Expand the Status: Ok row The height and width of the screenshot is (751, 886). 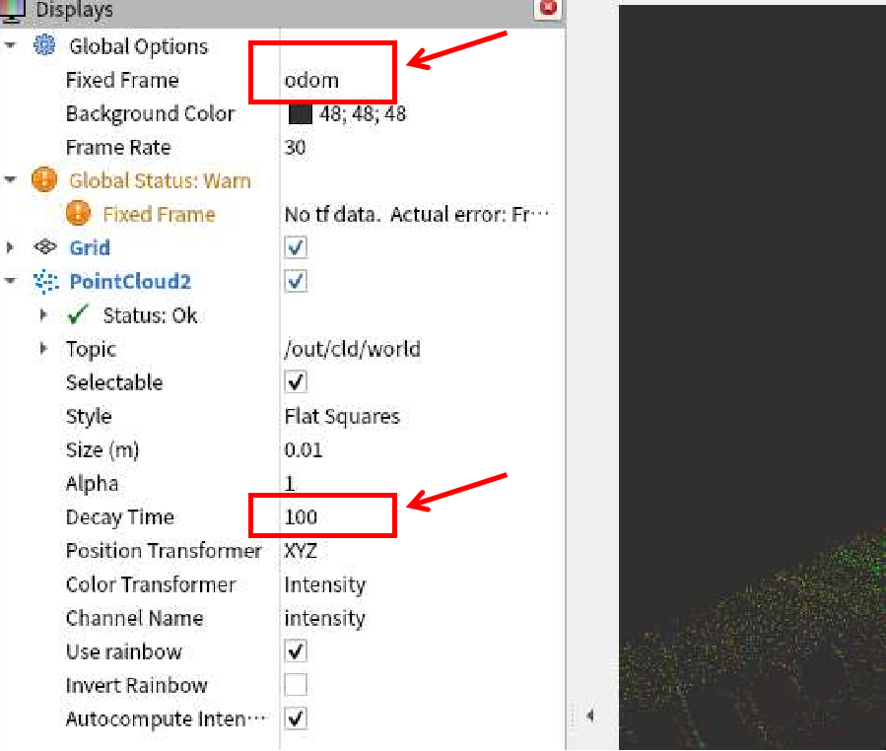tap(43, 315)
